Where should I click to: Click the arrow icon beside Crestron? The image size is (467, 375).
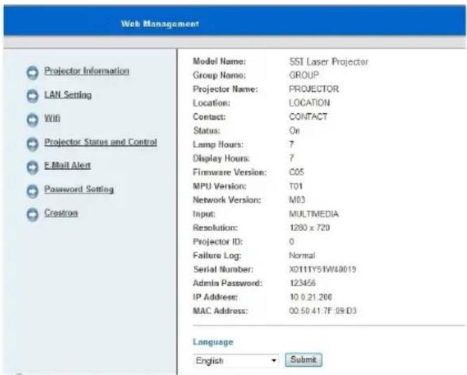[32, 214]
